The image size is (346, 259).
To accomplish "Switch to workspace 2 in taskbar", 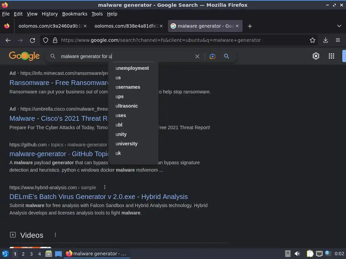I will [x=23, y=254].
